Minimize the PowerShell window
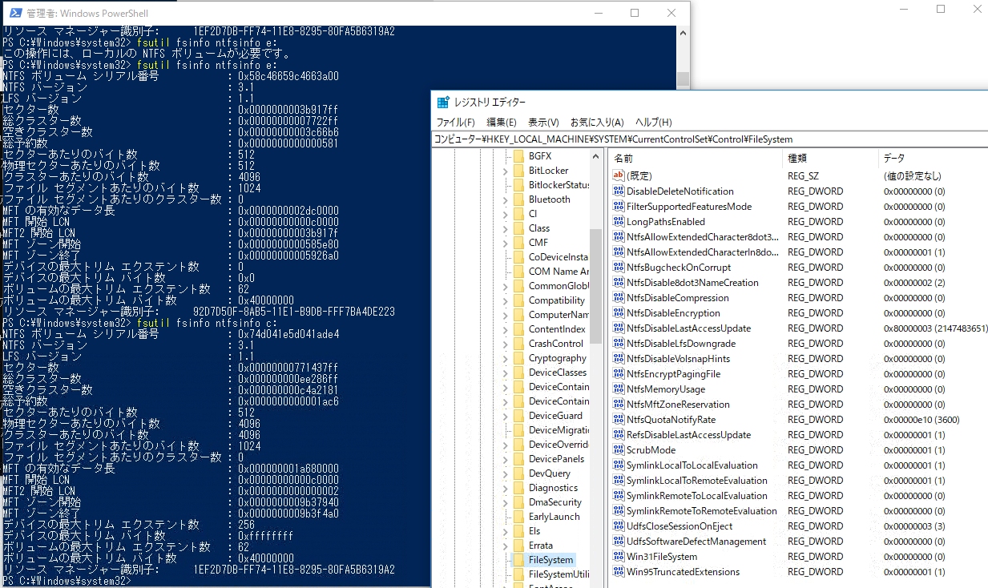988x588 pixels. tap(598, 13)
